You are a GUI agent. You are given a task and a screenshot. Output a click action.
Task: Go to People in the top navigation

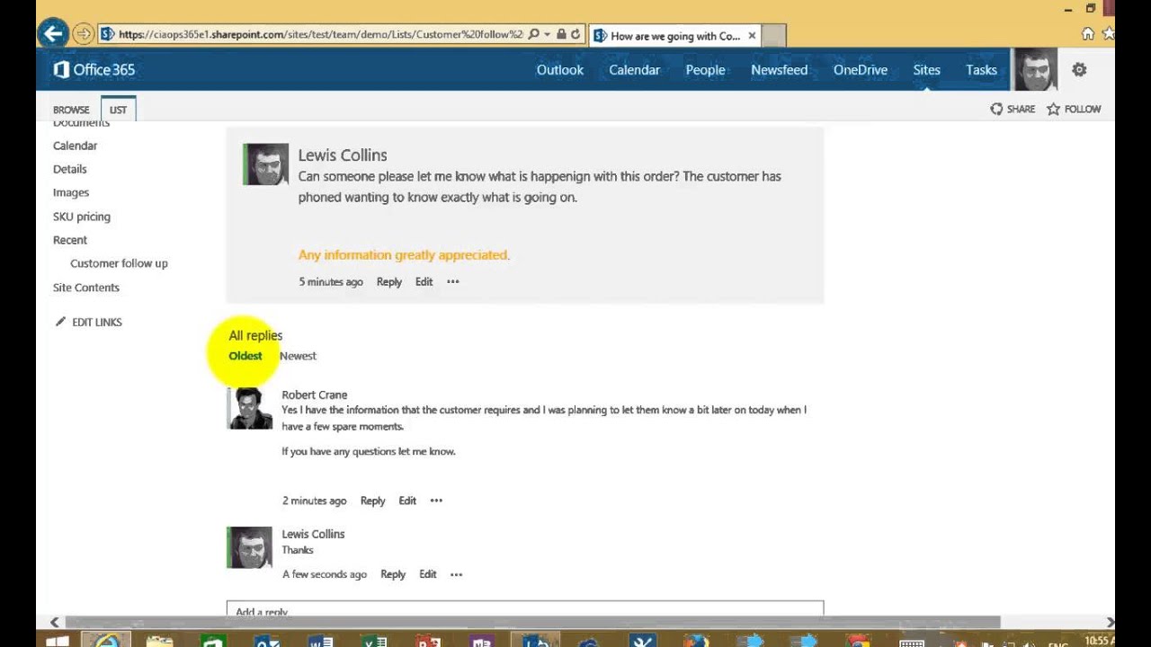coord(705,70)
